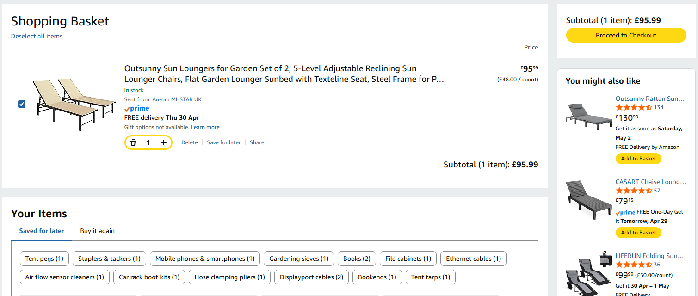Filter by Air flow sensor cleaners (1)
Screen dimensions: 698x296
[65, 277]
